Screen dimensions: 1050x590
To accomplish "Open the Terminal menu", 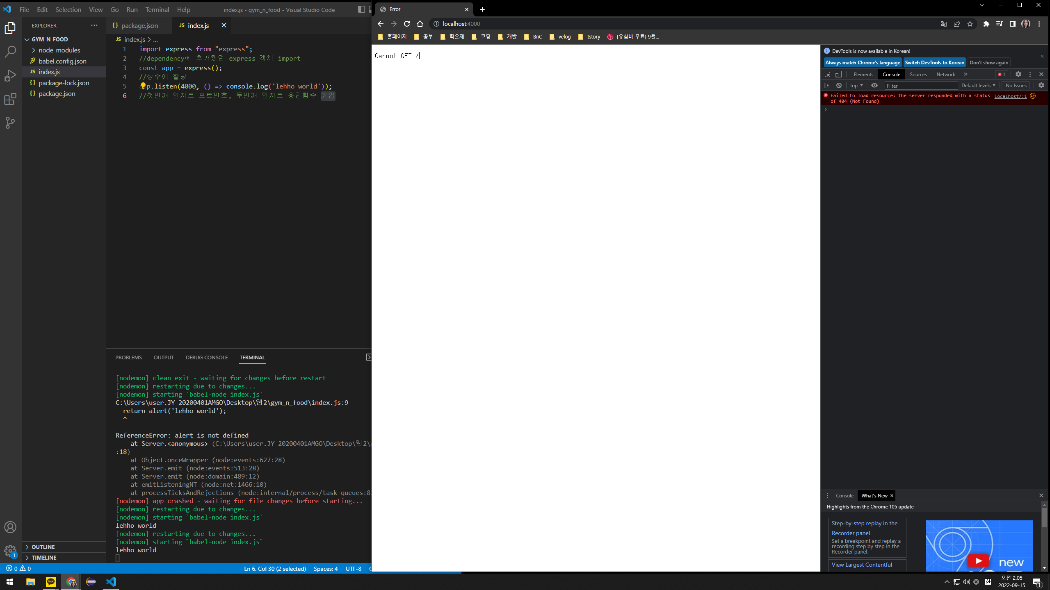I will click(x=157, y=9).
